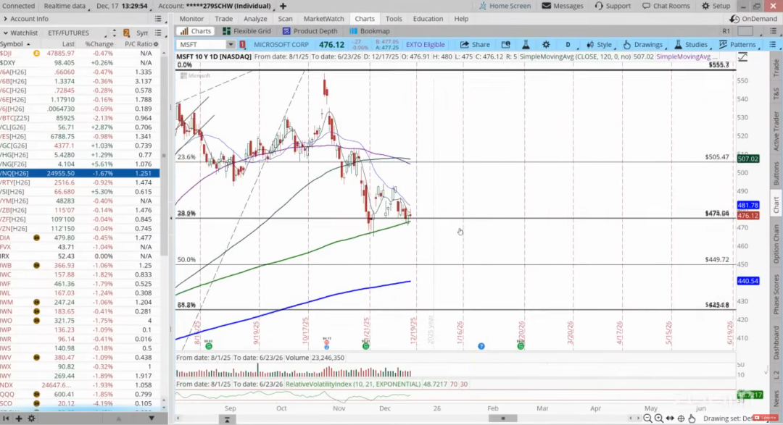
Task: Switch to Flexible Grid sub-tab
Action: click(246, 31)
